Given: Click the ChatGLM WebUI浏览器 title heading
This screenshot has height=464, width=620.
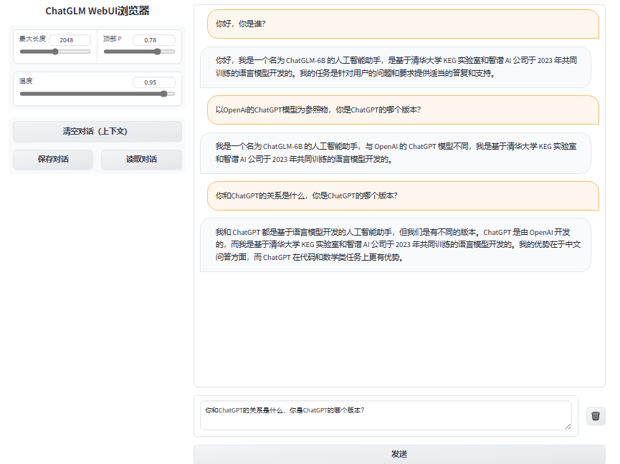Looking at the screenshot, I should tap(97, 11).
